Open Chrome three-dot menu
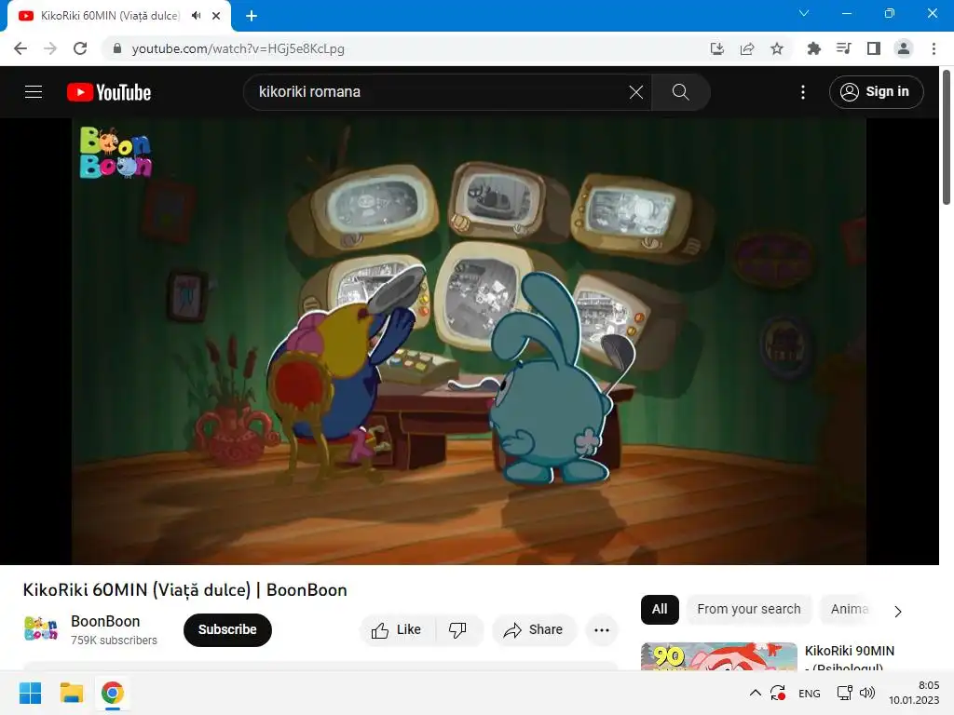The width and height of the screenshot is (954, 715). click(934, 48)
